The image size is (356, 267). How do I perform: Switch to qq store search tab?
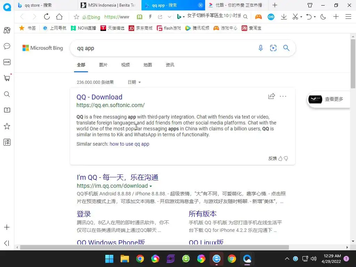(x=47, y=5)
